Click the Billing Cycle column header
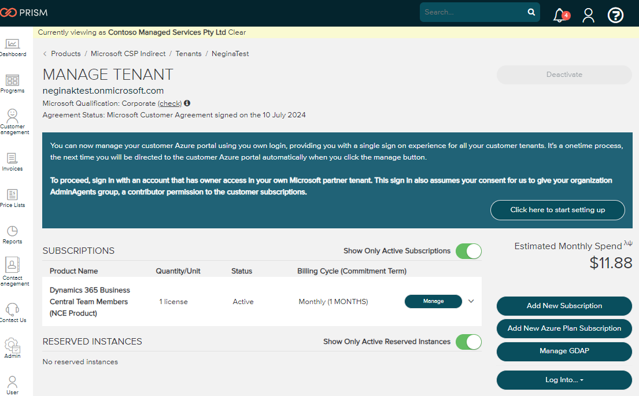The height and width of the screenshot is (396, 639). point(352,271)
